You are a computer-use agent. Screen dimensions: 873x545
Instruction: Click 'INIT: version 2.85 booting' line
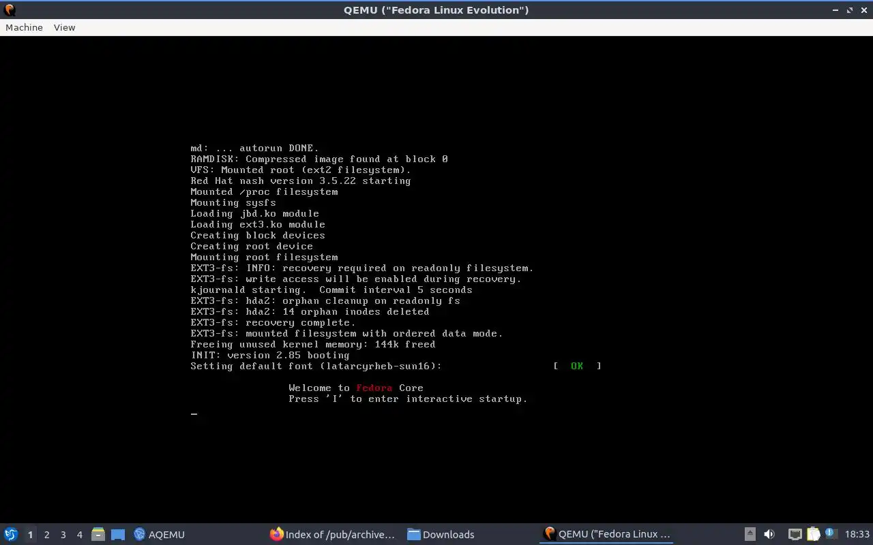click(x=270, y=355)
